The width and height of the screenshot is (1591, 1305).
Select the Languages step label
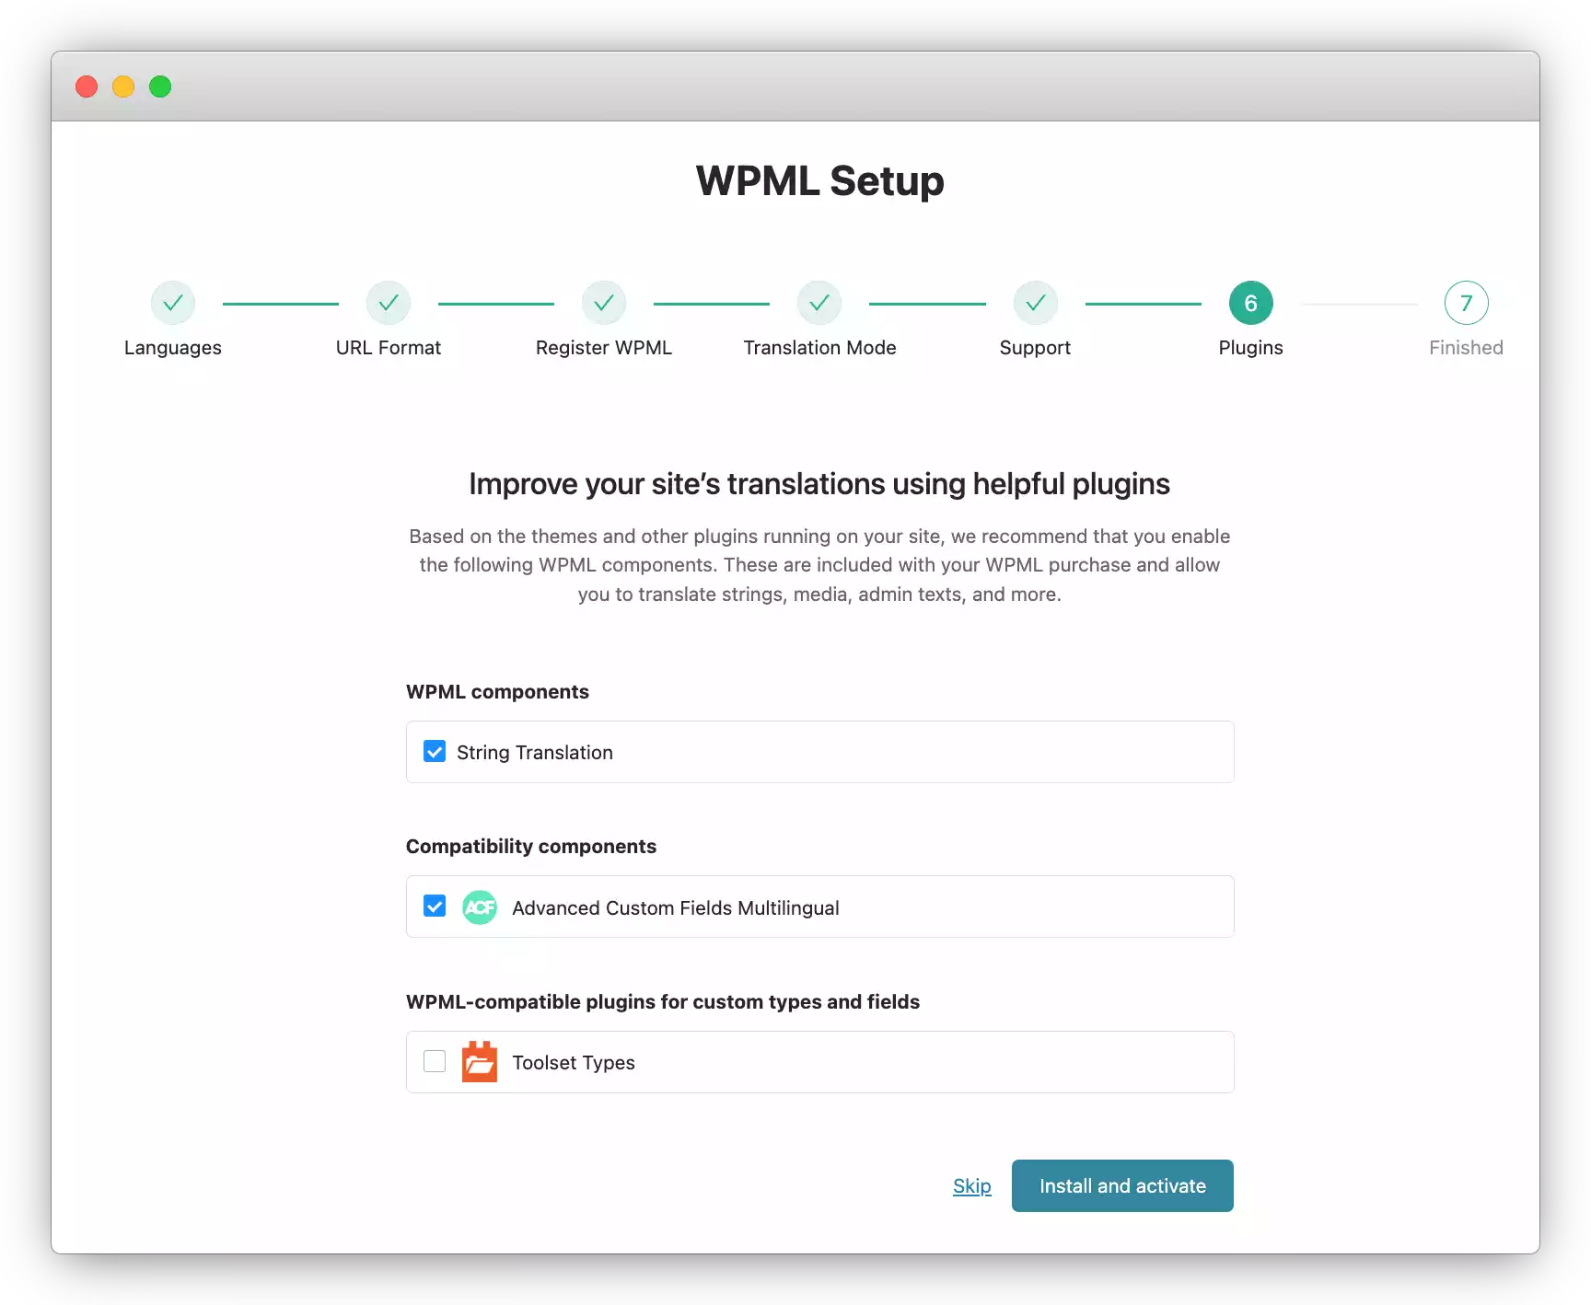[173, 348]
